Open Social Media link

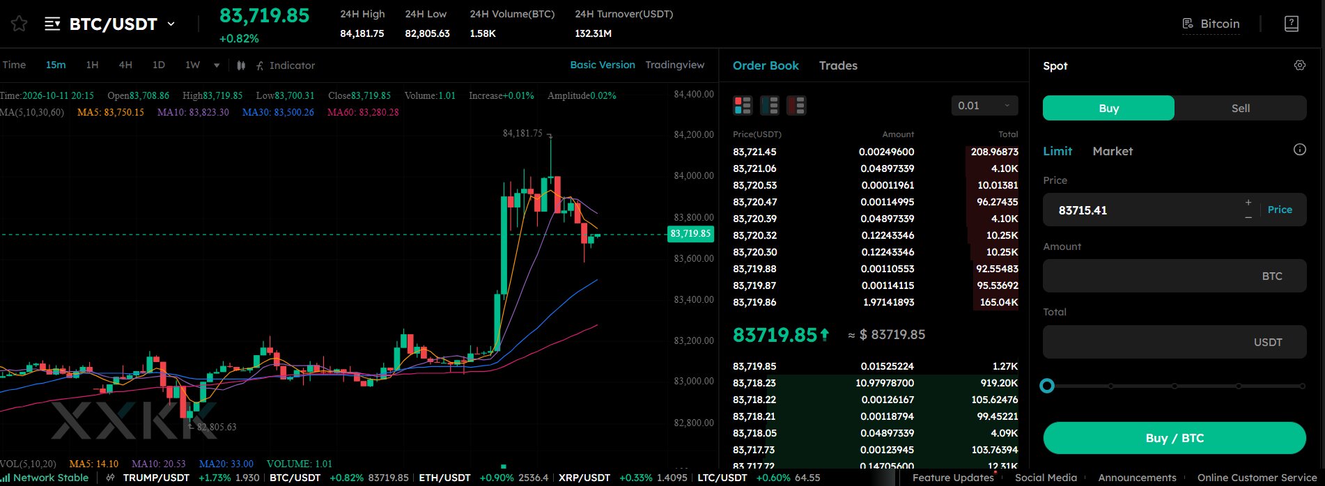point(1046,478)
